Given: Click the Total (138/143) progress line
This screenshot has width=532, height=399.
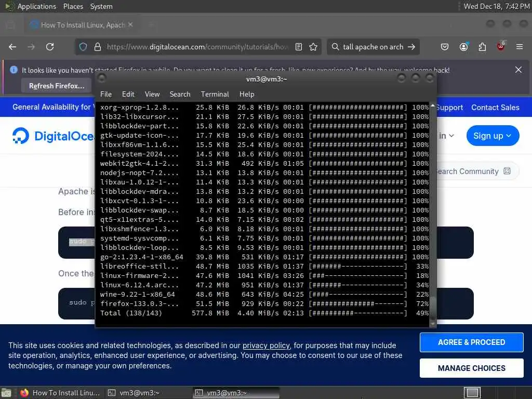Looking at the screenshot, I should tap(264, 313).
